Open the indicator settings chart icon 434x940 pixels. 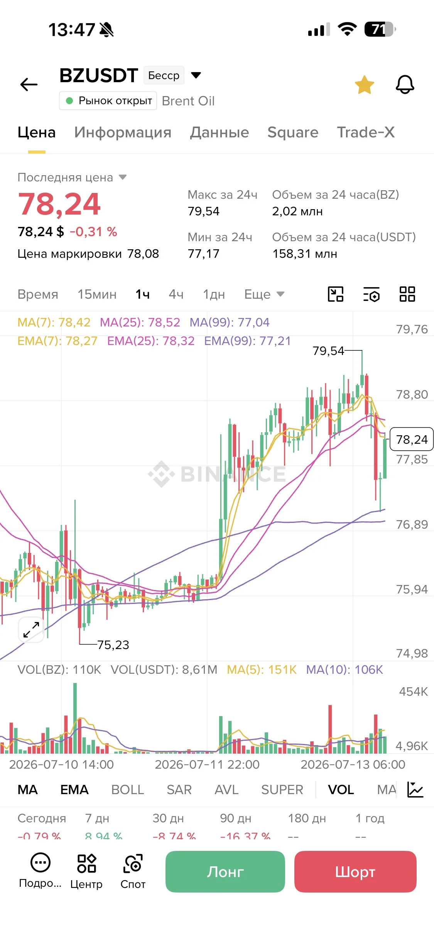click(415, 790)
